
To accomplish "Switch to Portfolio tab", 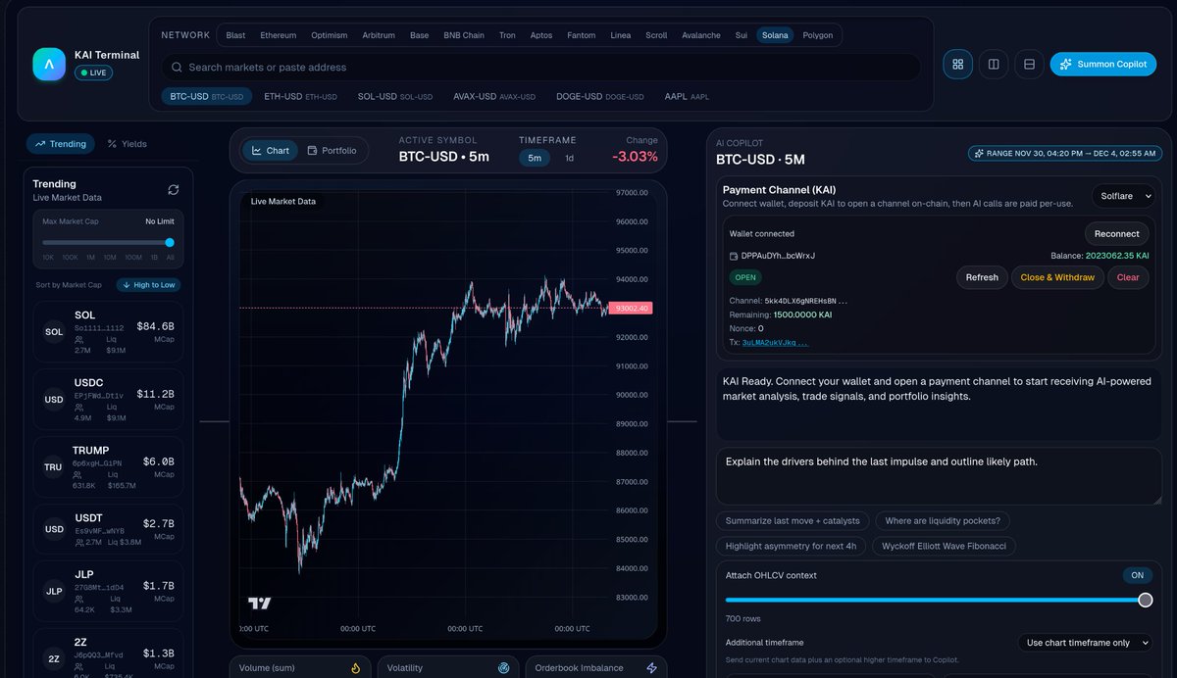I will [x=332, y=151].
